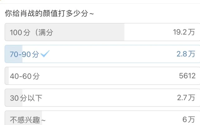Pick the 40-60分 poll option
The height and width of the screenshot is (125, 200).
[102, 76]
